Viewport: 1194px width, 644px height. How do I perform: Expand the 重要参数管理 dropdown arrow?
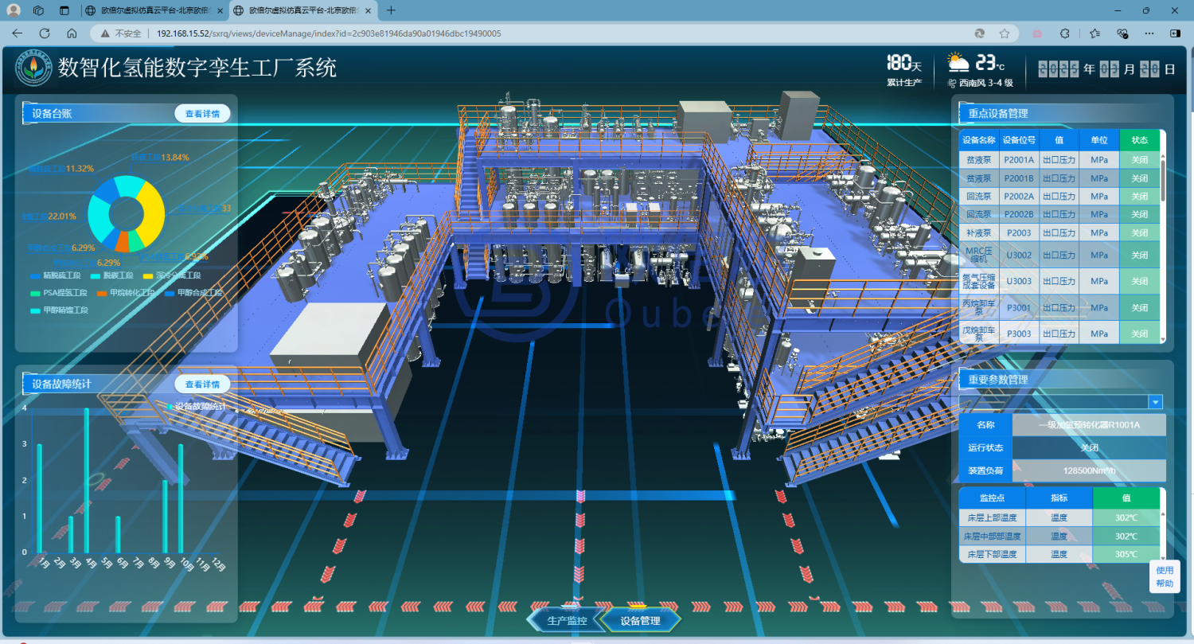[x=1156, y=402]
